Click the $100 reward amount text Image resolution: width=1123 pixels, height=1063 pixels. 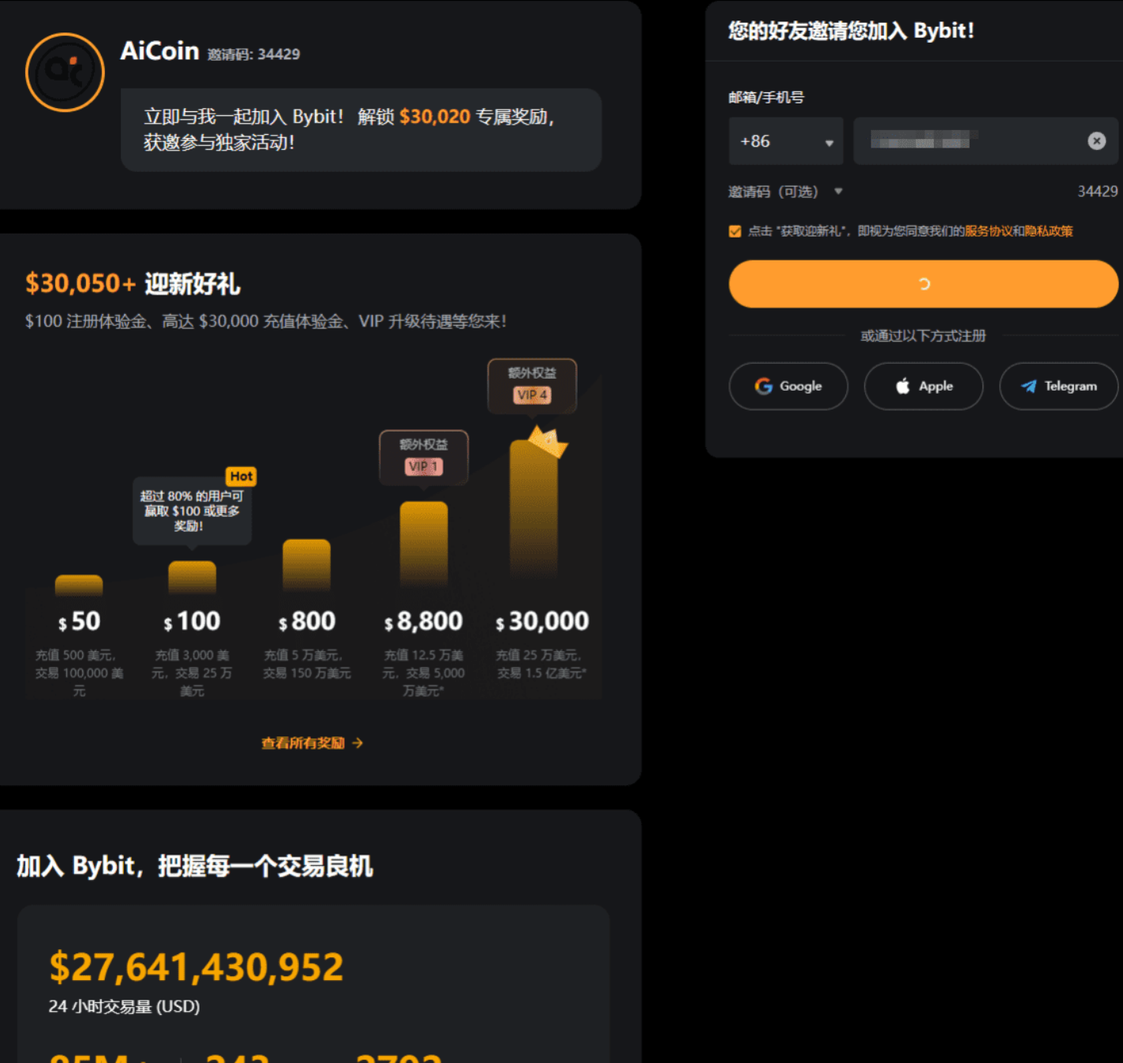192,621
